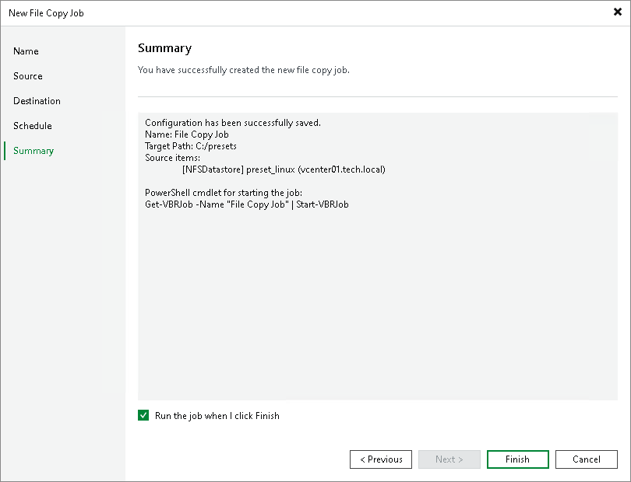Go to the Source wizard step
Viewport: 631px width, 482px height.
tap(28, 76)
